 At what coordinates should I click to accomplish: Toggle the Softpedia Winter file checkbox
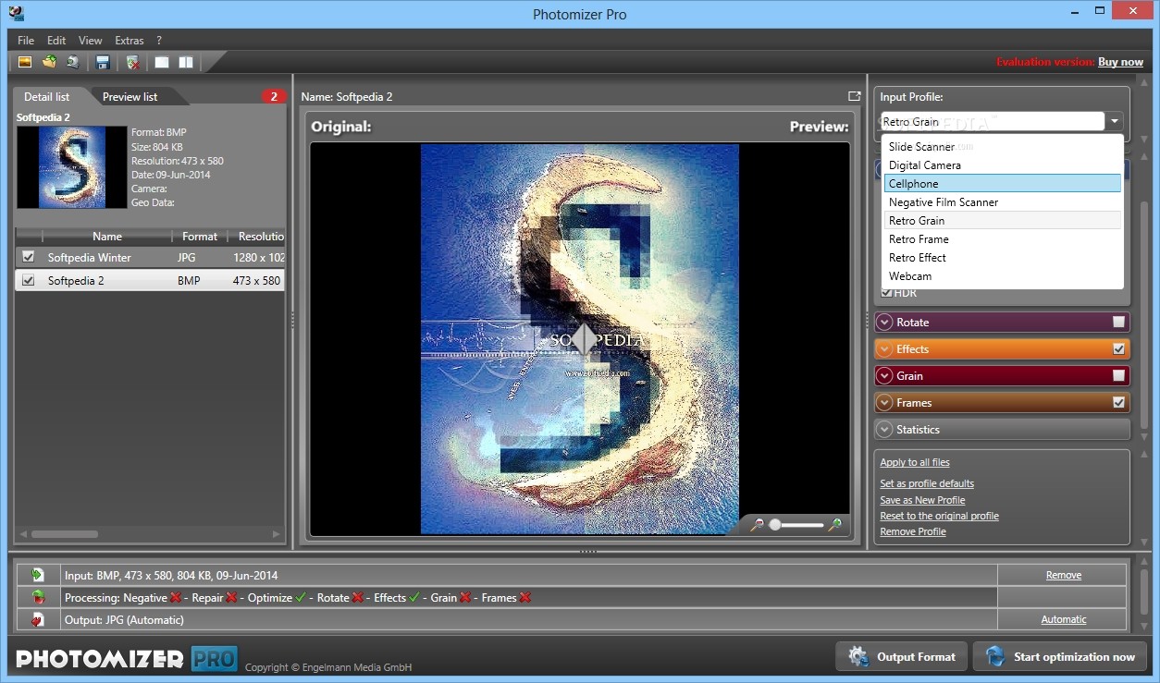[29, 257]
